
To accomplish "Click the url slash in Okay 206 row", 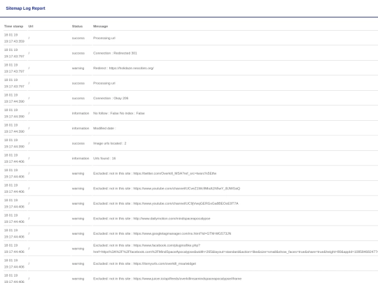I will tap(29, 98).
